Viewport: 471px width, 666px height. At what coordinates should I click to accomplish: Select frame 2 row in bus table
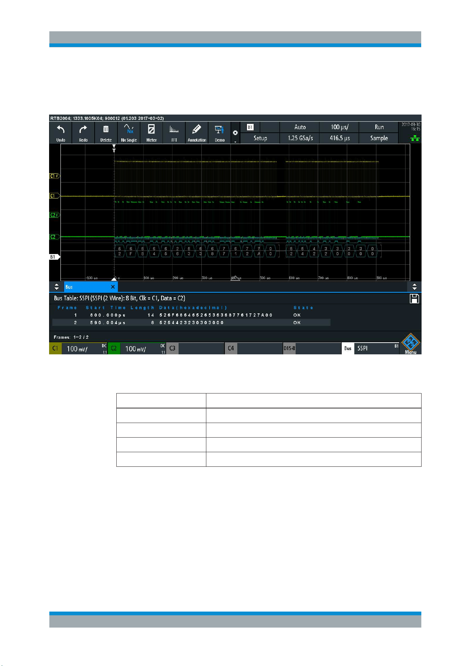191,323
